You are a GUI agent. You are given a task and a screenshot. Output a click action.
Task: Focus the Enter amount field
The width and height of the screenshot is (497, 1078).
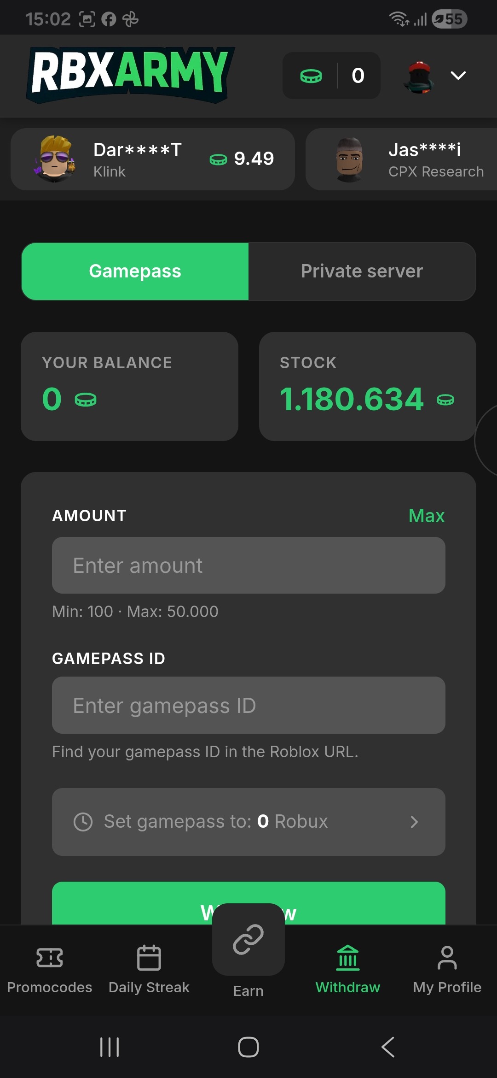pyautogui.click(x=248, y=565)
